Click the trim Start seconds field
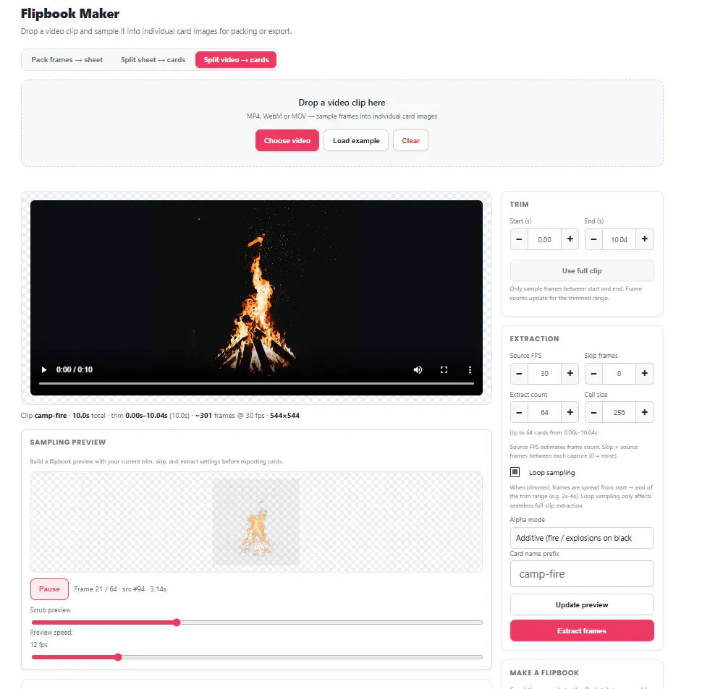Screen dimensions: 702x689 544,239
